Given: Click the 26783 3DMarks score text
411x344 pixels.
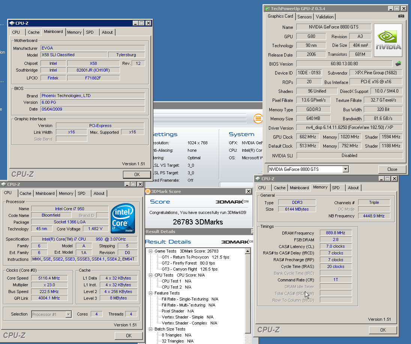Looking at the screenshot, I should coord(198,222).
